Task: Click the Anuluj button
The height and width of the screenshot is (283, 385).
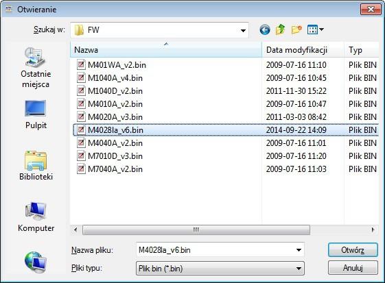Action: (x=353, y=267)
